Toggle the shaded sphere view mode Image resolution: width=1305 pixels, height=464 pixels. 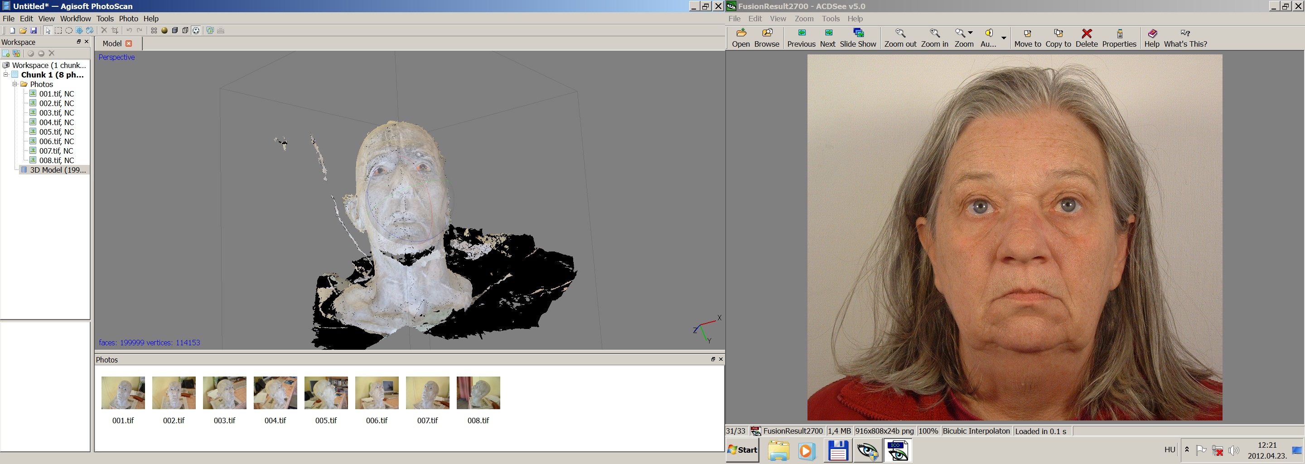pos(164,30)
